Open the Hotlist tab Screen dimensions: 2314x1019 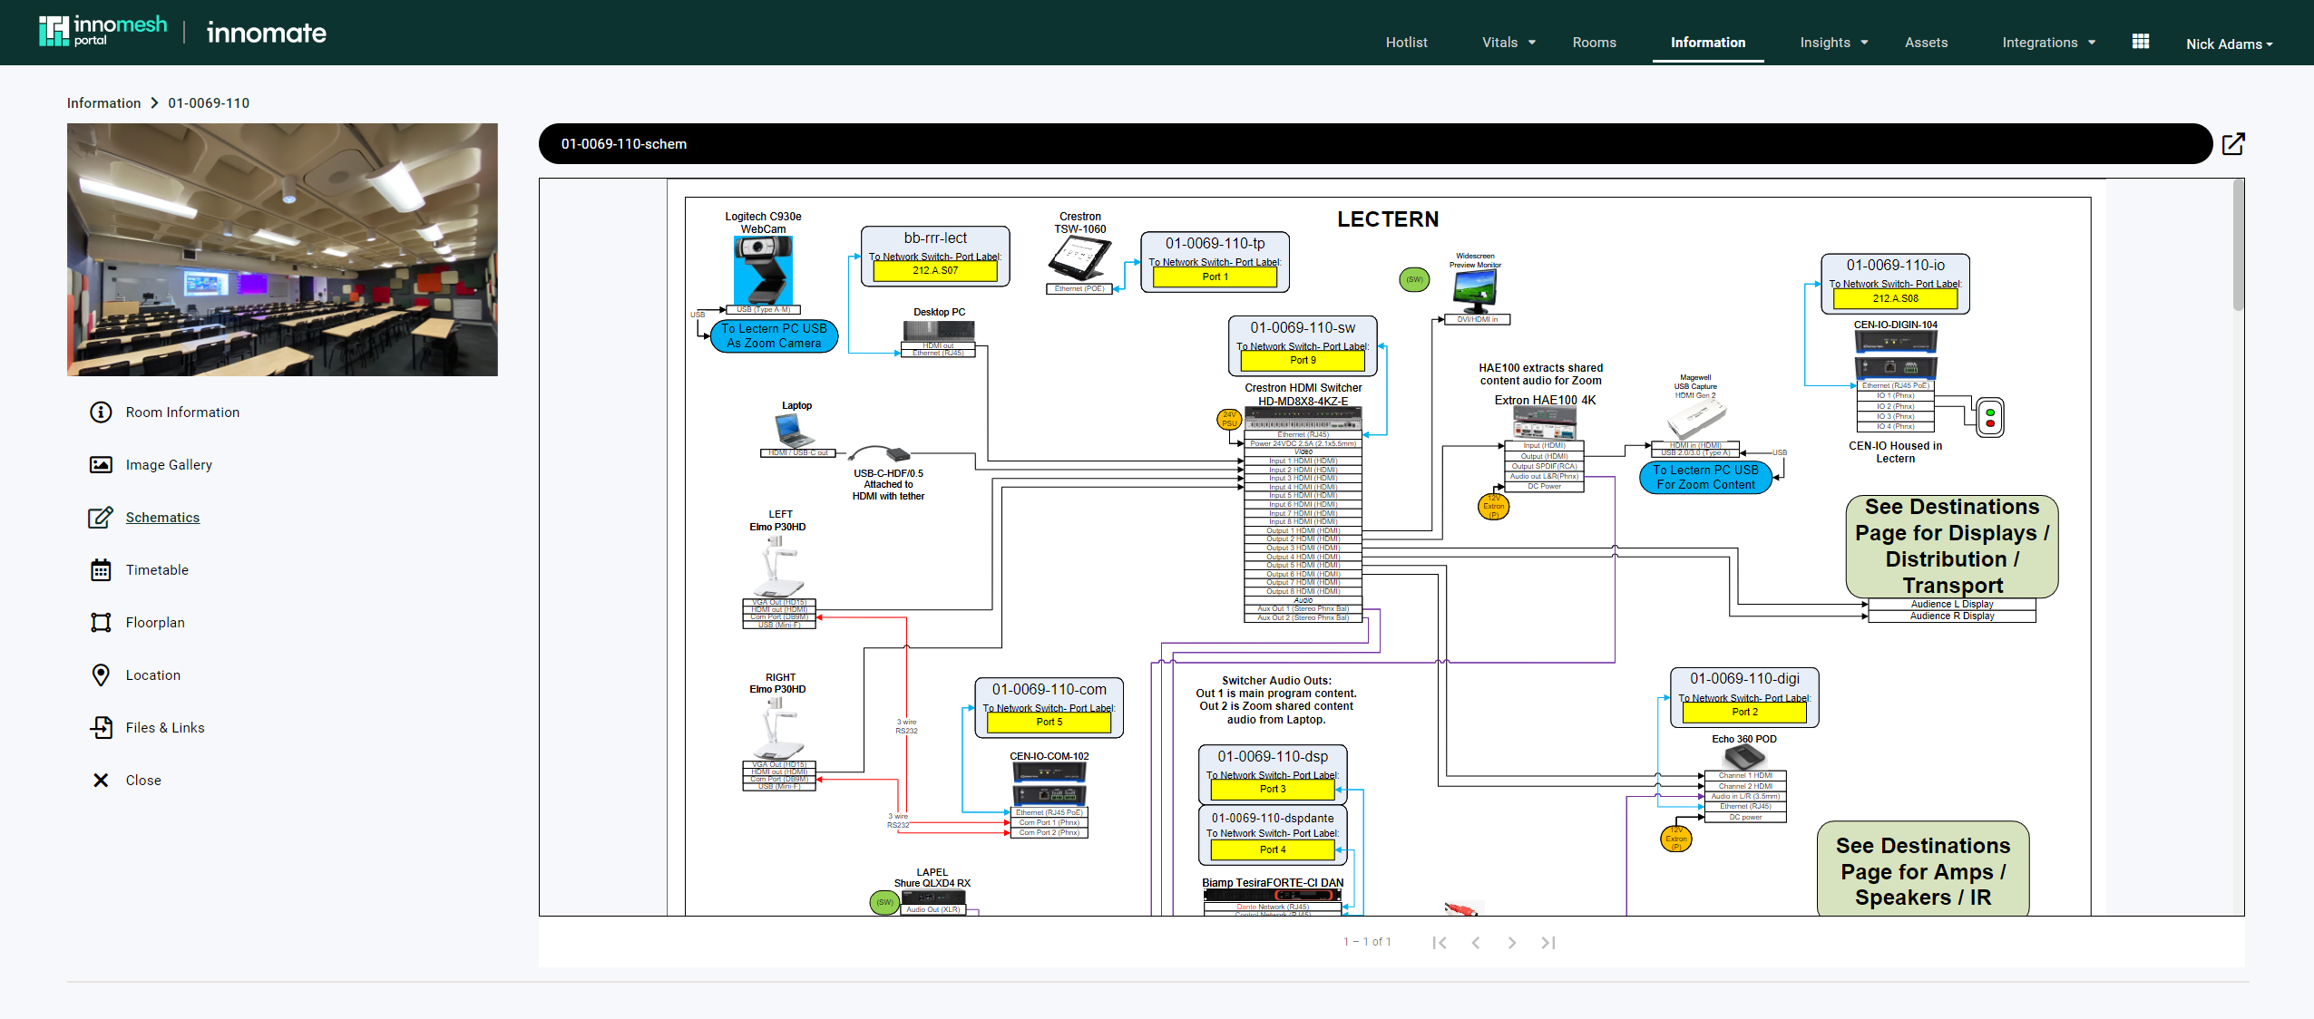1406,43
